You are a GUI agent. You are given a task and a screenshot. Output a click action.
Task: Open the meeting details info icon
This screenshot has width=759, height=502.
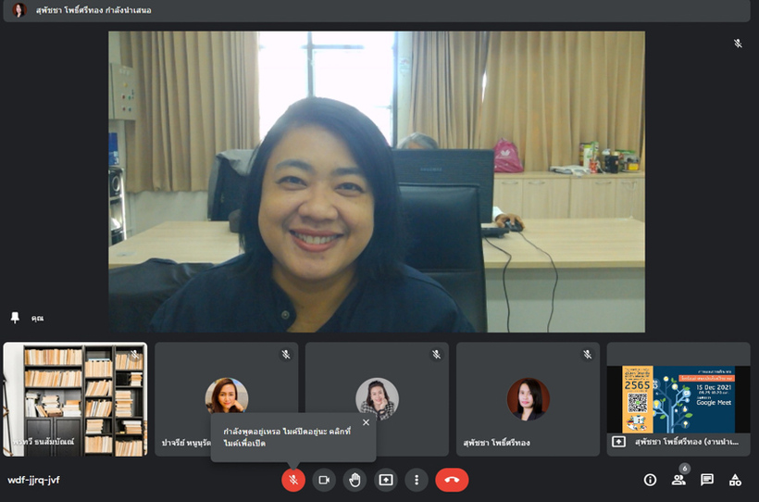(x=650, y=480)
